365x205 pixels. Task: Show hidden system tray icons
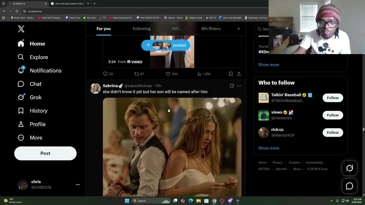point(331,201)
